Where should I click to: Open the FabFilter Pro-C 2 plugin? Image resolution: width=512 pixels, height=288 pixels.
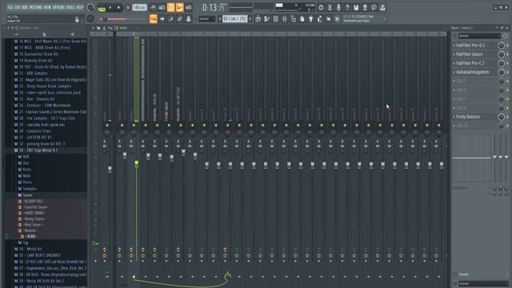470,63
